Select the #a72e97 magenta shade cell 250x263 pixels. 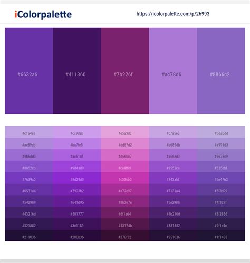tap(125, 190)
